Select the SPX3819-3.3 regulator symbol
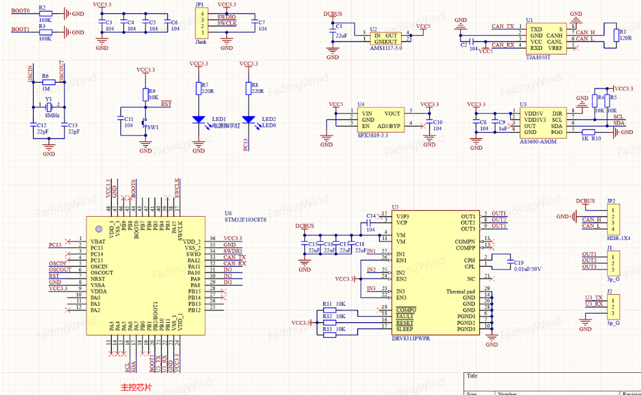 pos(381,120)
